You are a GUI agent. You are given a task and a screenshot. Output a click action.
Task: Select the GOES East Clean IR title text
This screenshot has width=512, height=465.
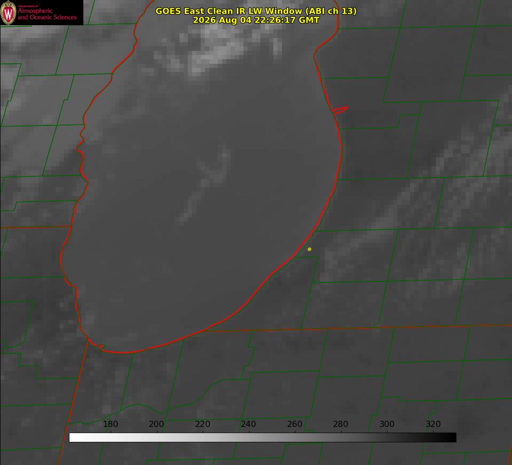coord(256,11)
